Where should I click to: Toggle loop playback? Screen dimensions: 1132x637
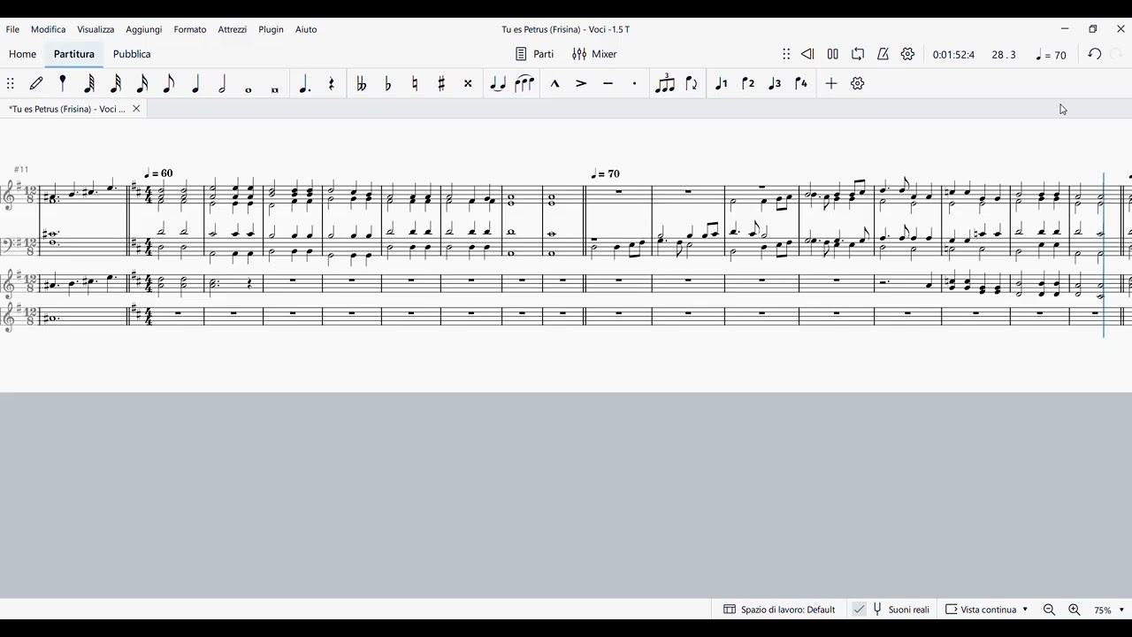tap(858, 54)
